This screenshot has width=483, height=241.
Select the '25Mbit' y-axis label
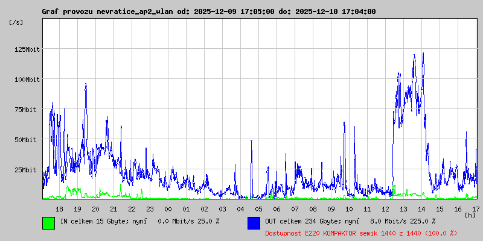pyautogui.click(x=25, y=170)
